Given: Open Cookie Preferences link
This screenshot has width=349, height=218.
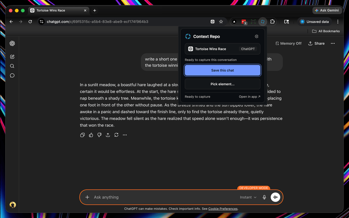Looking at the screenshot, I should [x=223, y=209].
